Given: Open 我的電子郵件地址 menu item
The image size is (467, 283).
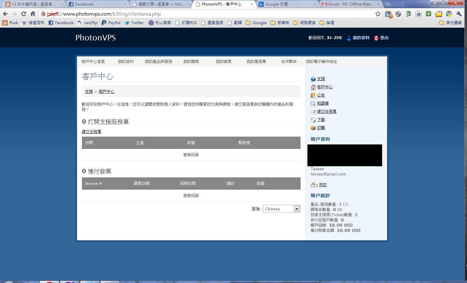Looking at the screenshot, I should [321, 61].
